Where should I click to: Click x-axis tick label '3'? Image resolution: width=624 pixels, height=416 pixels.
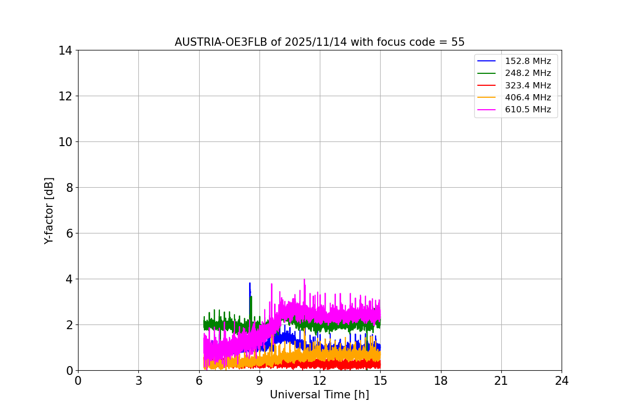(x=138, y=381)
